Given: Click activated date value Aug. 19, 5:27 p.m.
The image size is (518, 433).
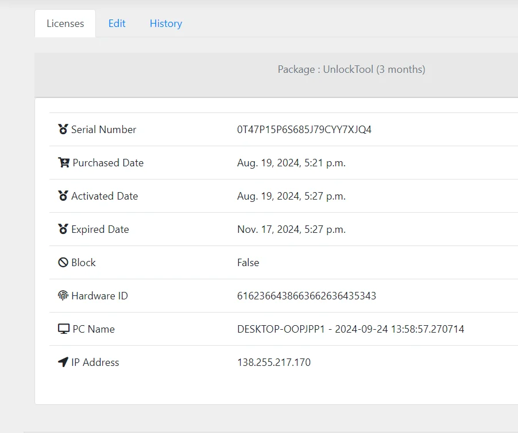Looking at the screenshot, I should click(291, 196).
